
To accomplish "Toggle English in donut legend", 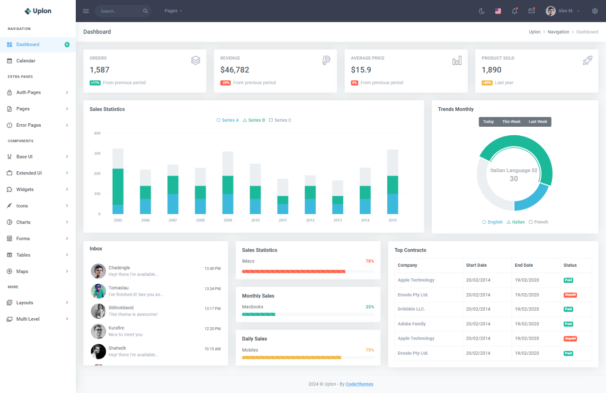I will [492, 222].
